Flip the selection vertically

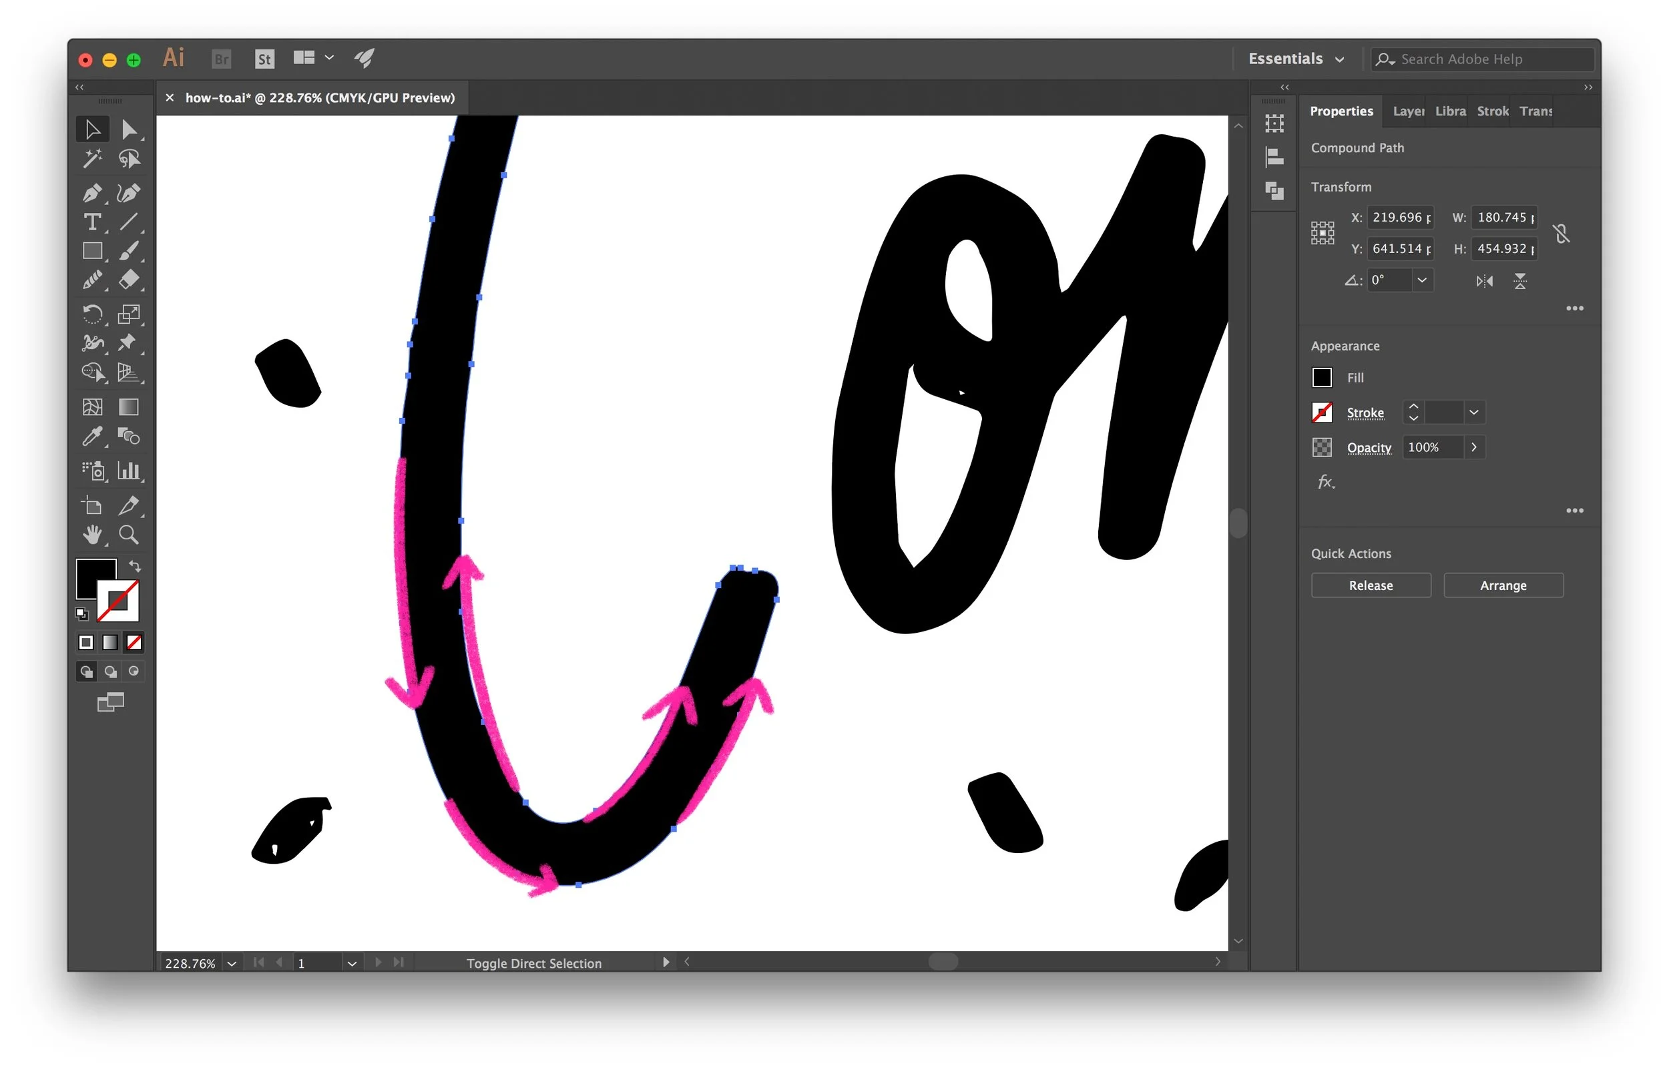(1521, 281)
